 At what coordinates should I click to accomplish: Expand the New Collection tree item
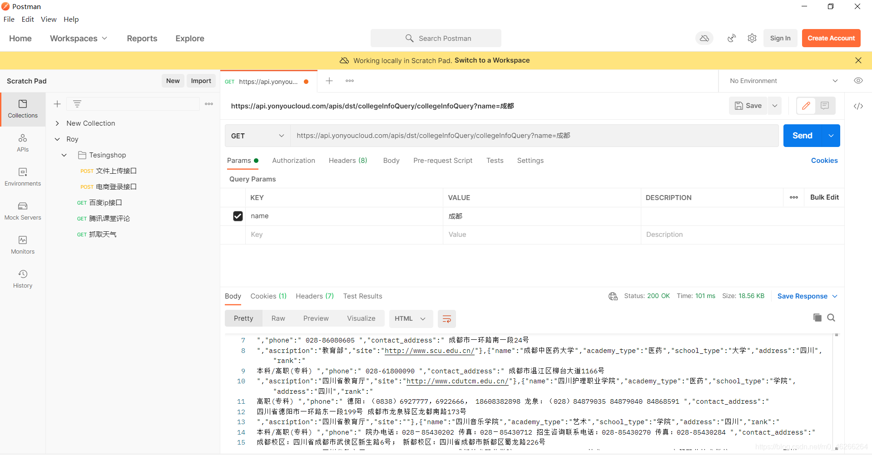coord(57,123)
